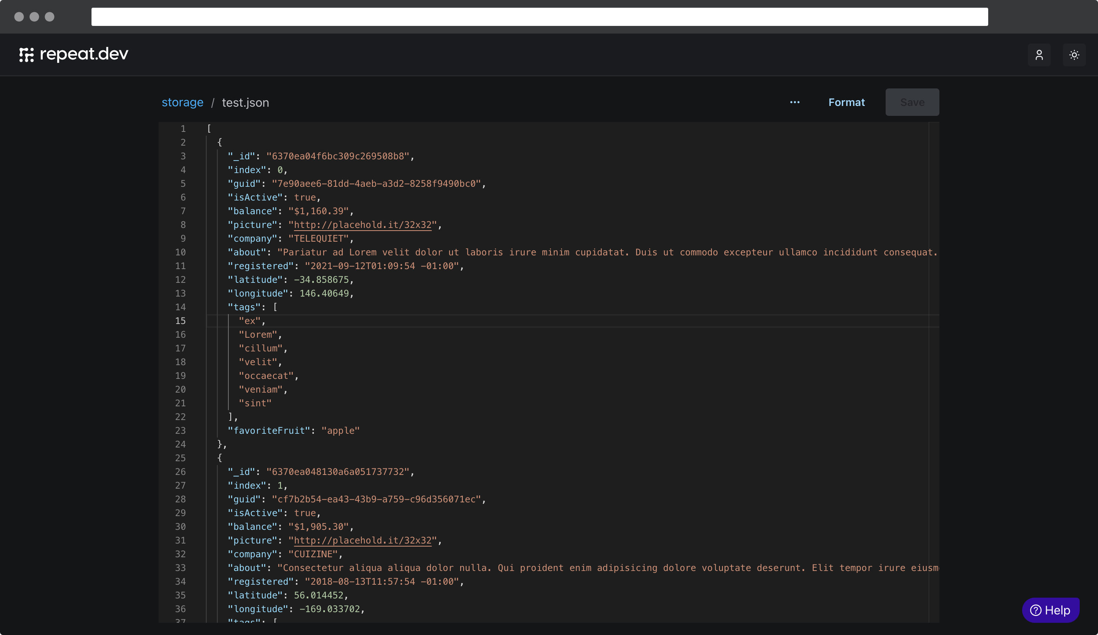
Task: Go to the storage breadcrumb link
Action: [182, 103]
